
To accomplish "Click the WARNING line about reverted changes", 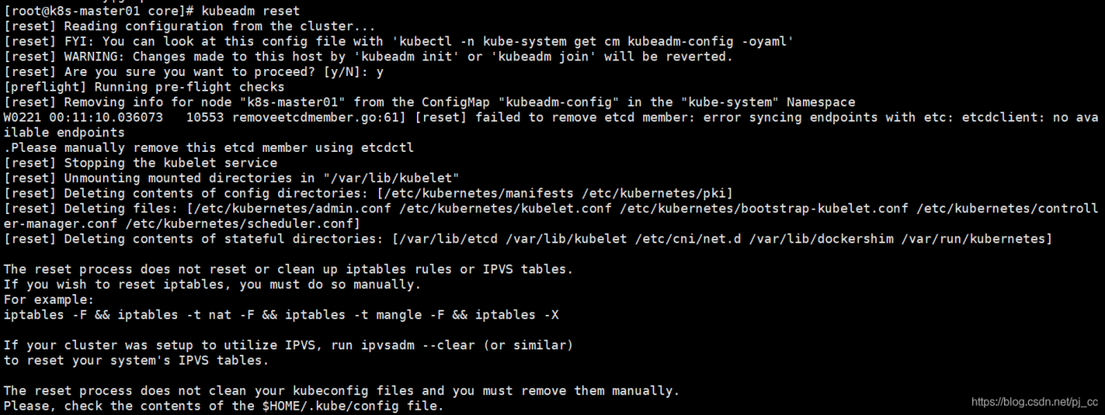I will pyautogui.click(x=368, y=56).
